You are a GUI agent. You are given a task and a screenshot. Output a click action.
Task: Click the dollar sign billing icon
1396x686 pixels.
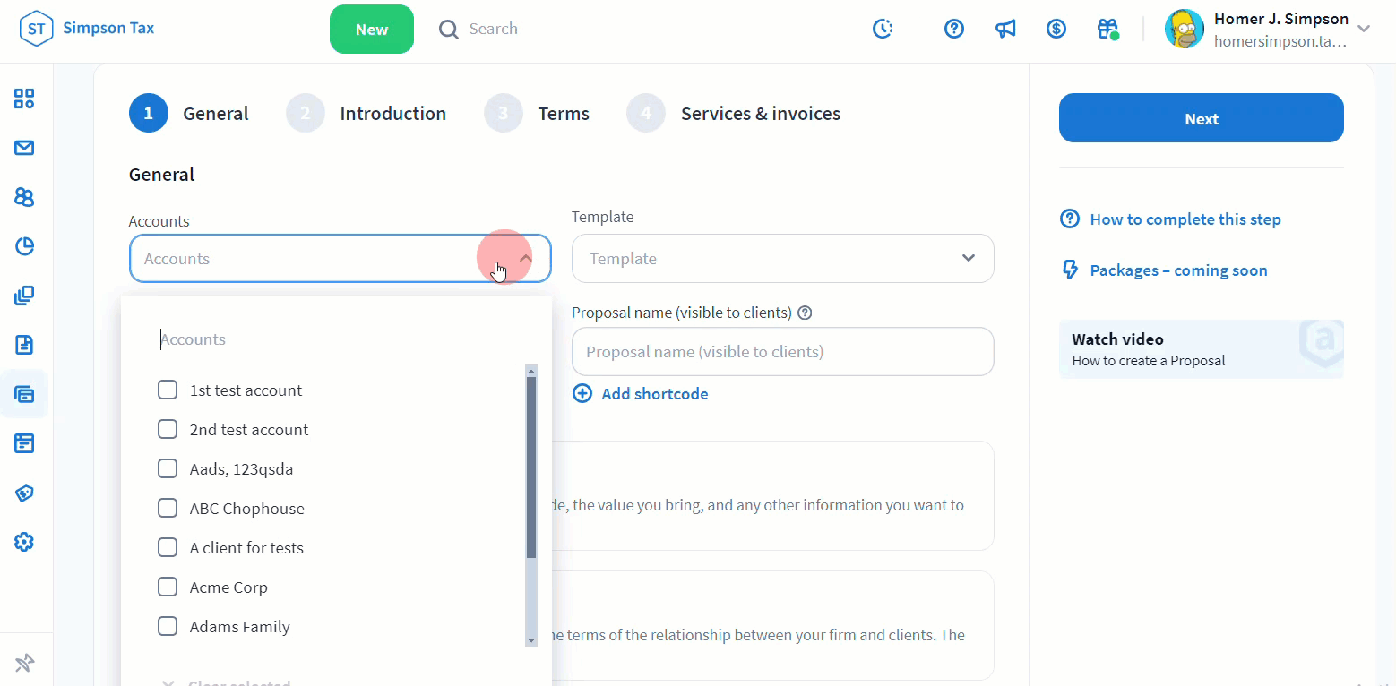click(x=1056, y=29)
